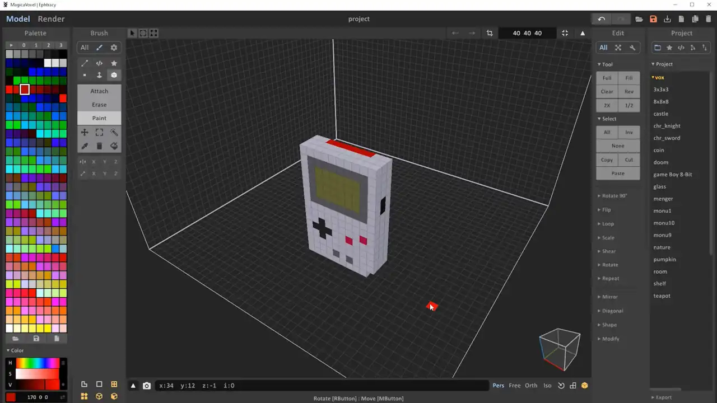717x403 pixels.
Task: Select the Face brush mode
Action: pos(99,75)
